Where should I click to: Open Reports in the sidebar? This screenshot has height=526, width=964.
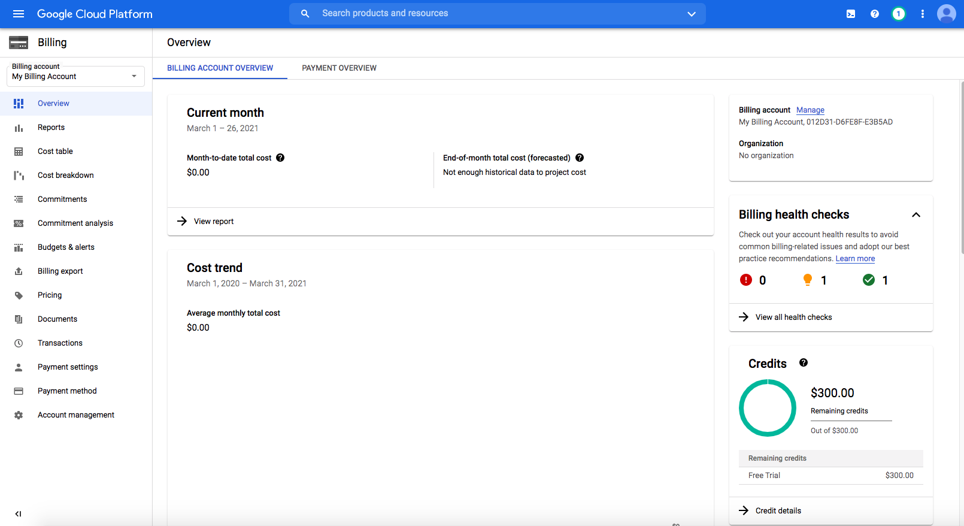76,128
